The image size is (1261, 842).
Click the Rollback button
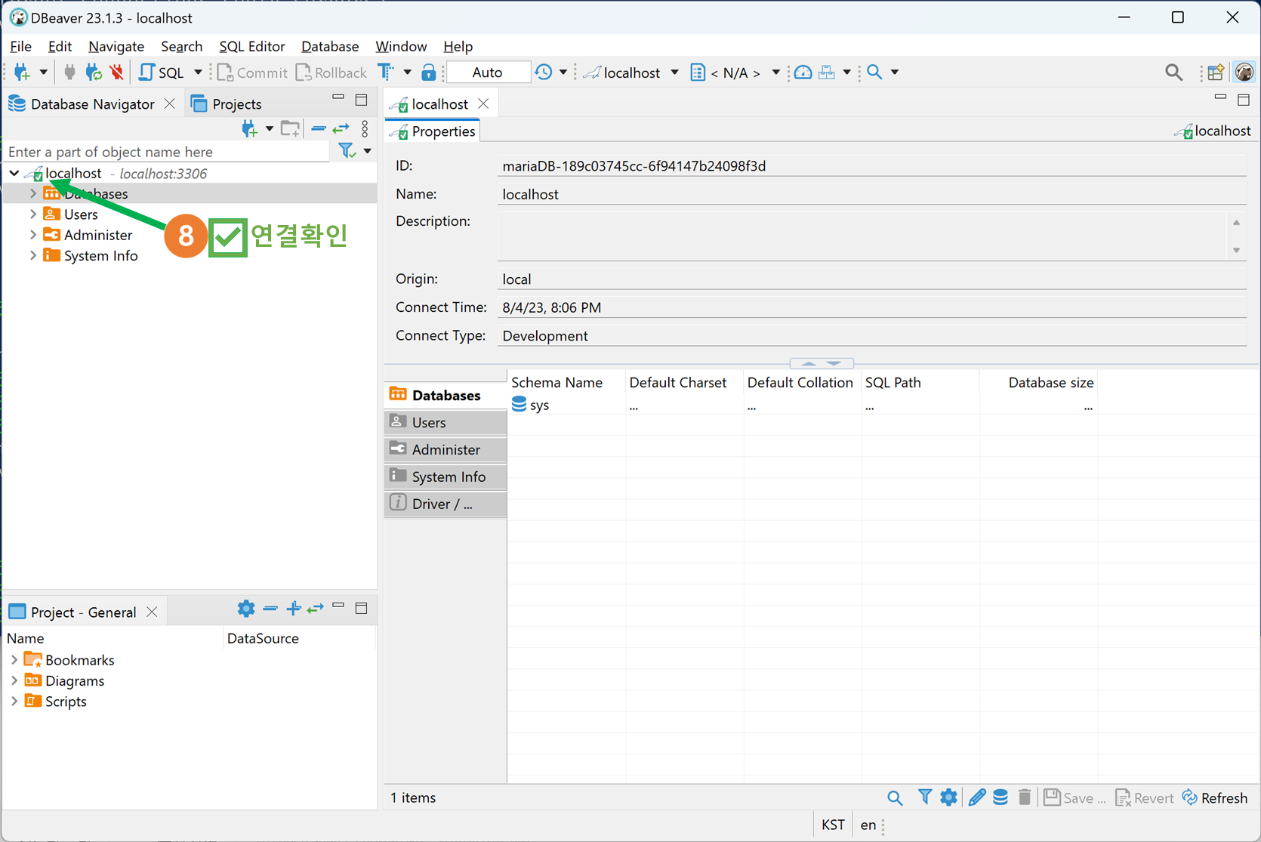click(x=331, y=72)
